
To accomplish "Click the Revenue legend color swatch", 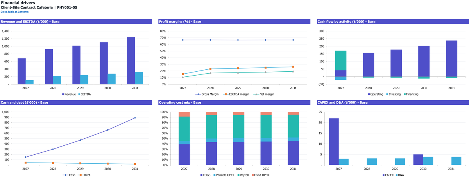I will (x=63, y=94).
